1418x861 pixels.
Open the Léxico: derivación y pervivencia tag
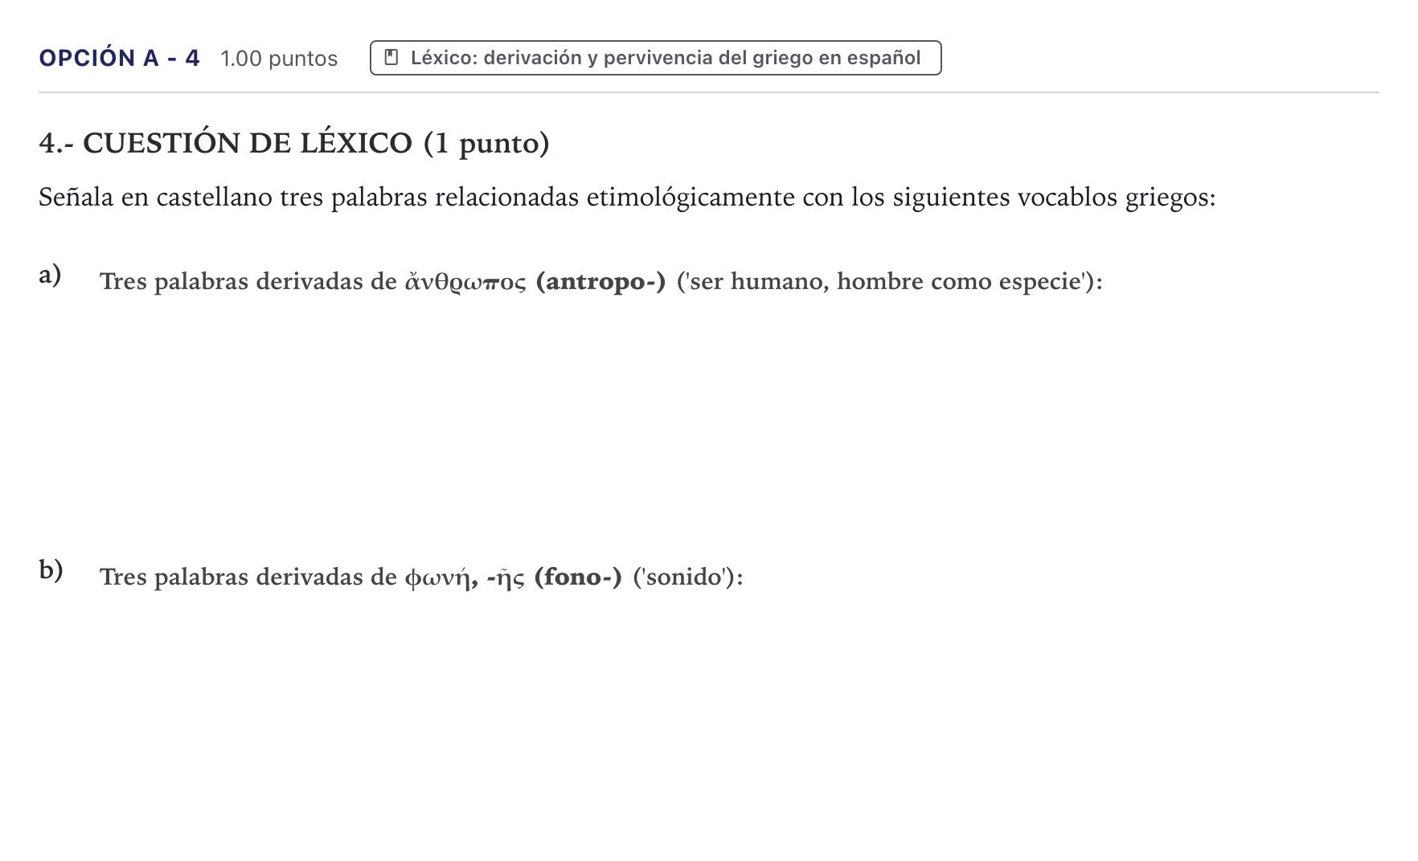pyautogui.click(x=655, y=58)
